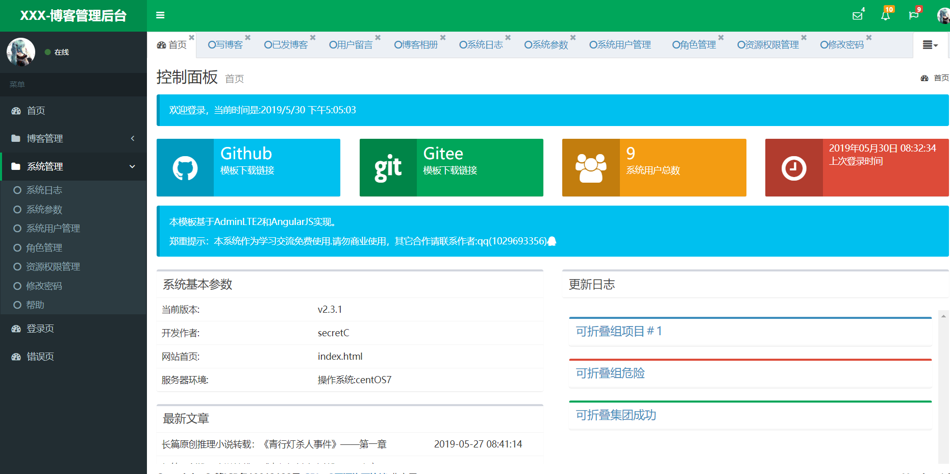Switch to the 修改密码 tab

pyautogui.click(x=842, y=45)
